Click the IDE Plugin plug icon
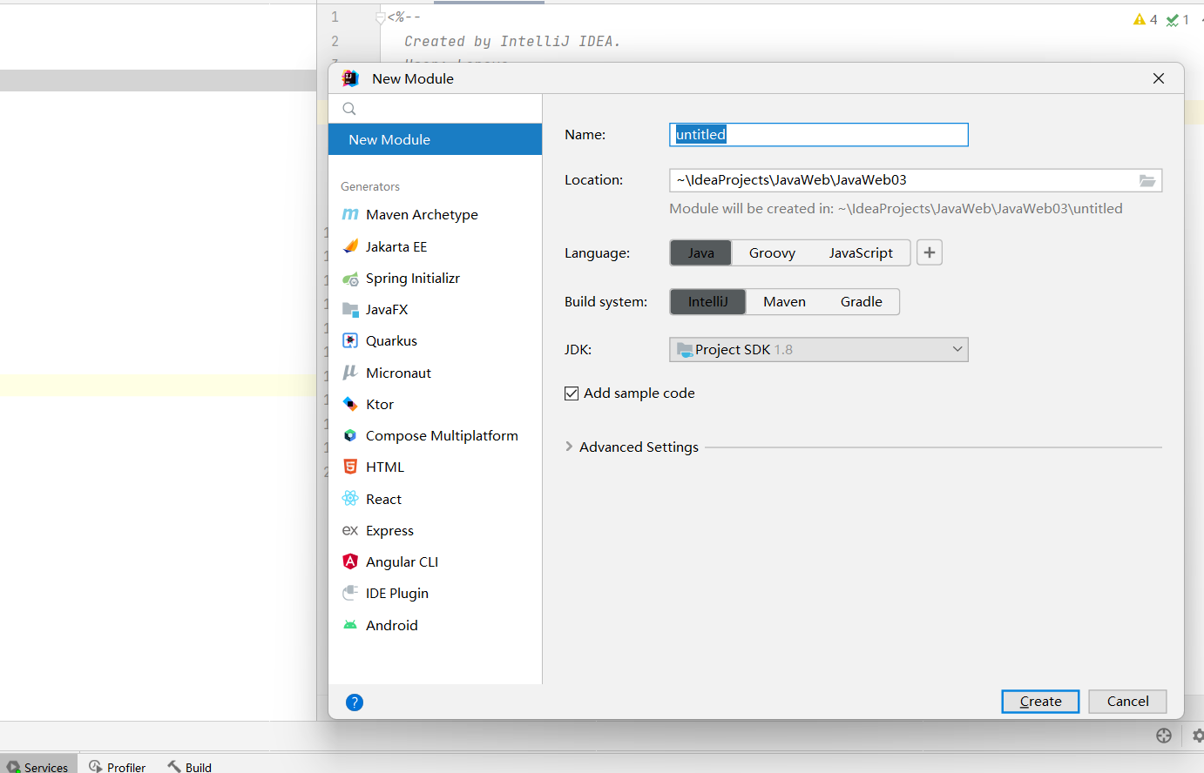Viewport: 1204px width, 773px height. coord(350,593)
